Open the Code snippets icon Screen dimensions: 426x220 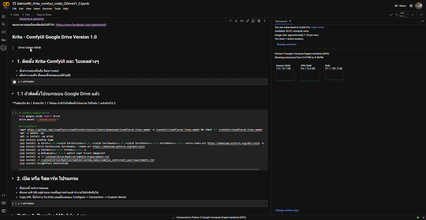(x=3, y=195)
